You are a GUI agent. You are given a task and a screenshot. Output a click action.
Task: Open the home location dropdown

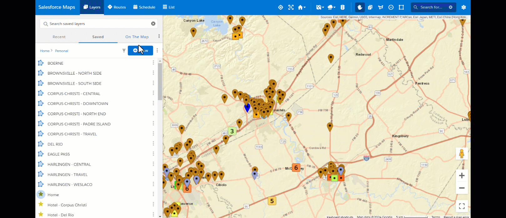pyautogui.click(x=301, y=7)
